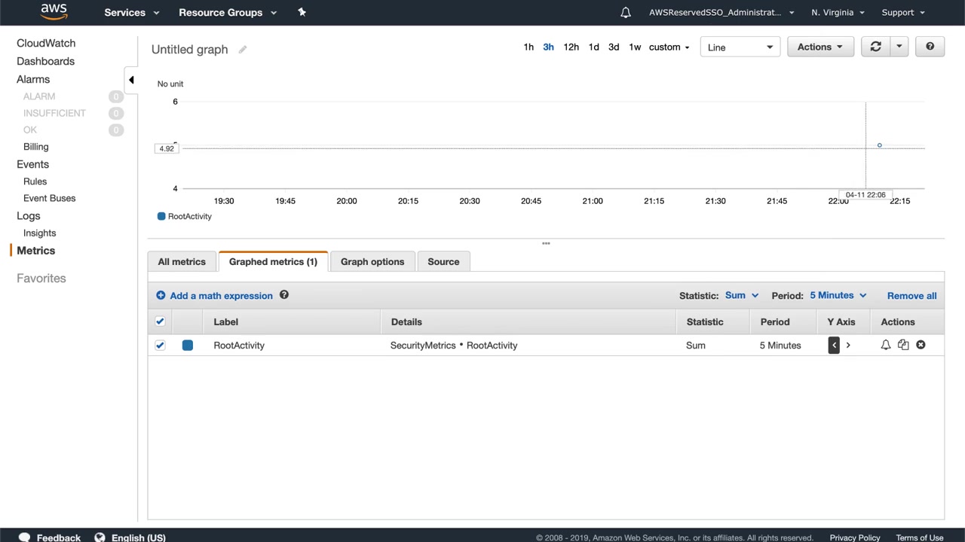Click the blue RootActivity color swatch
965x542 pixels.
pyautogui.click(x=188, y=345)
